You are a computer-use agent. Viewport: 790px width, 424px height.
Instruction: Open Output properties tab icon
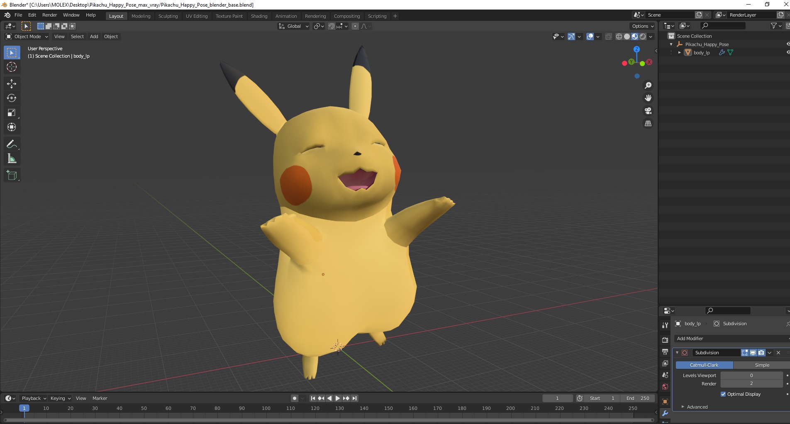tap(665, 352)
